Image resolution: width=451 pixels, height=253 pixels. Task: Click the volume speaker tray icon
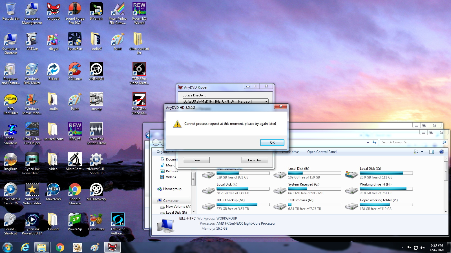point(422,248)
